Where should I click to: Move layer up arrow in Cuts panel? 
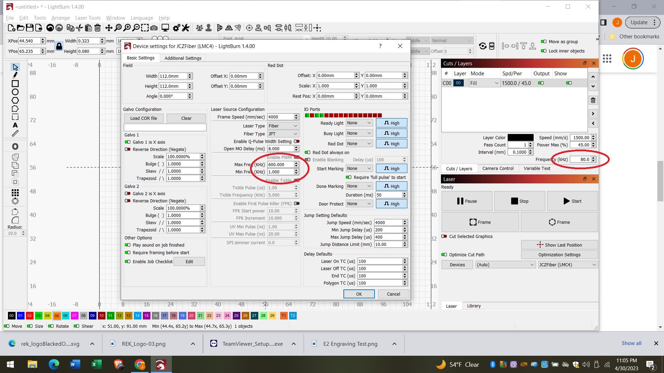click(593, 77)
